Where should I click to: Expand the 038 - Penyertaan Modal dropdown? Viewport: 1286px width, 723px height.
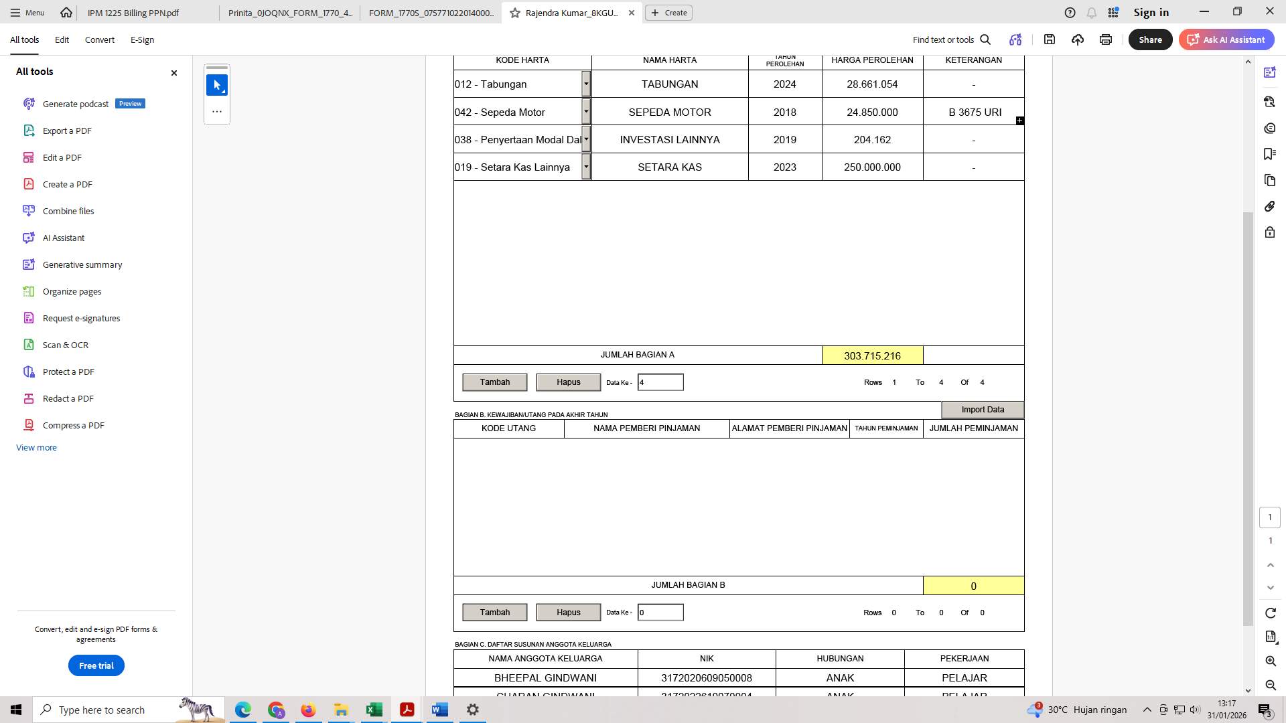(586, 139)
